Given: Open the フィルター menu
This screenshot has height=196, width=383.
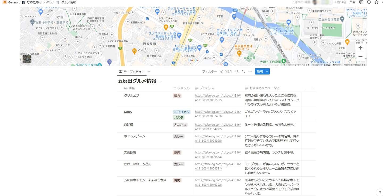Looking at the screenshot, I should click(210, 72).
